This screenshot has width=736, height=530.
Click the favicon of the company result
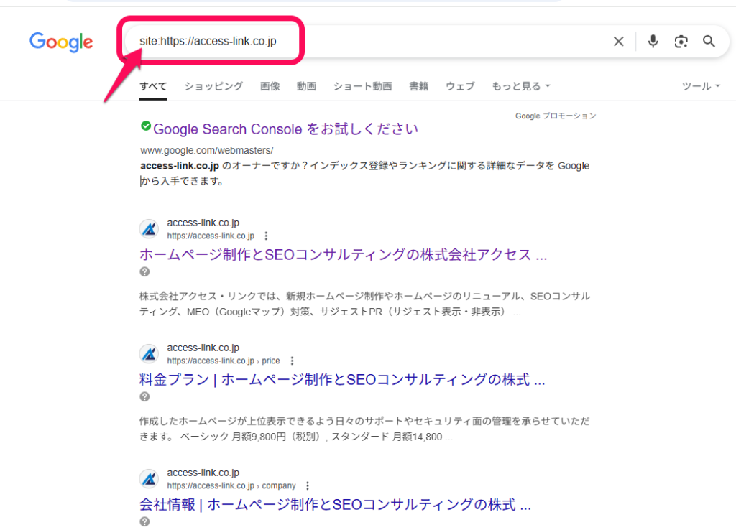(x=149, y=479)
